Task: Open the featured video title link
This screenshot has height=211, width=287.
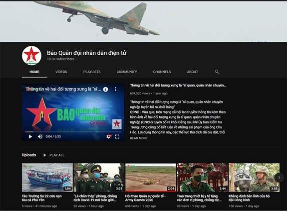Action: point(178,86)
